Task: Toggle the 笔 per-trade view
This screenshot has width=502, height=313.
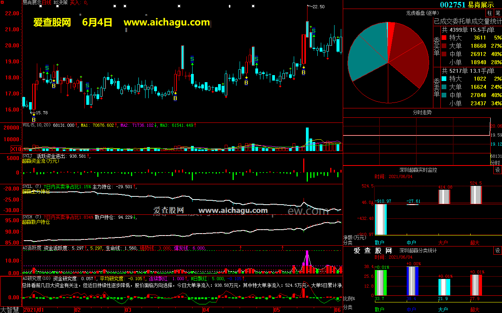Action: [x=498, y=13]
